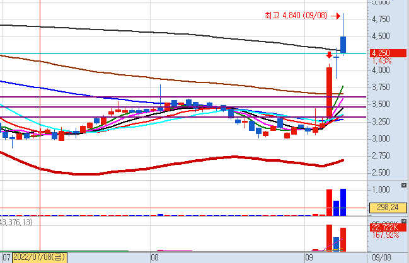Click the 1,43% change percentage text
Screen dimensions: 409x263
382,60
